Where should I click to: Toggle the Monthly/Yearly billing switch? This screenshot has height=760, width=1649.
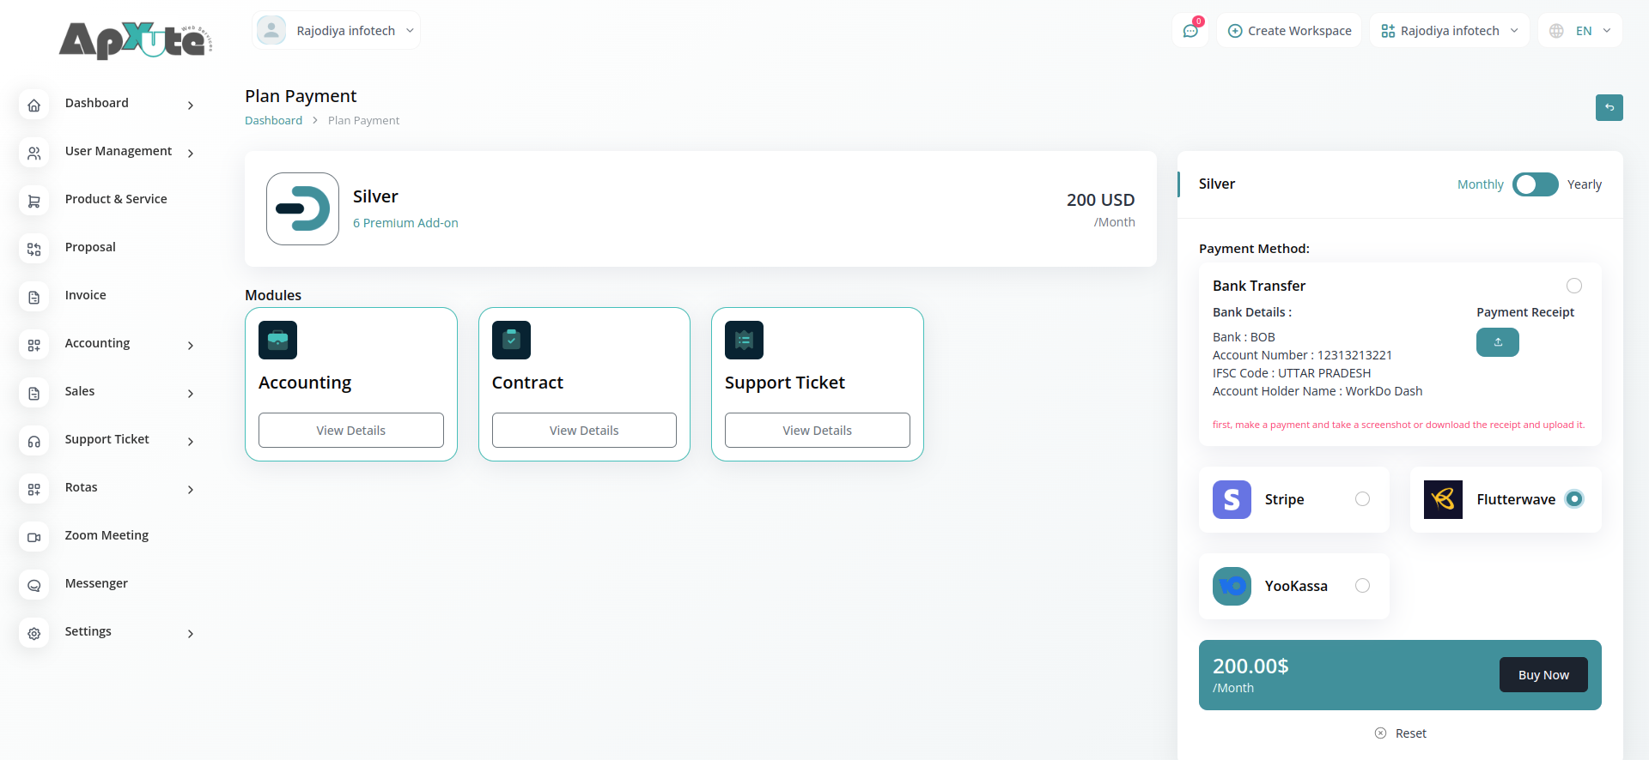(x=1535, y=184)
